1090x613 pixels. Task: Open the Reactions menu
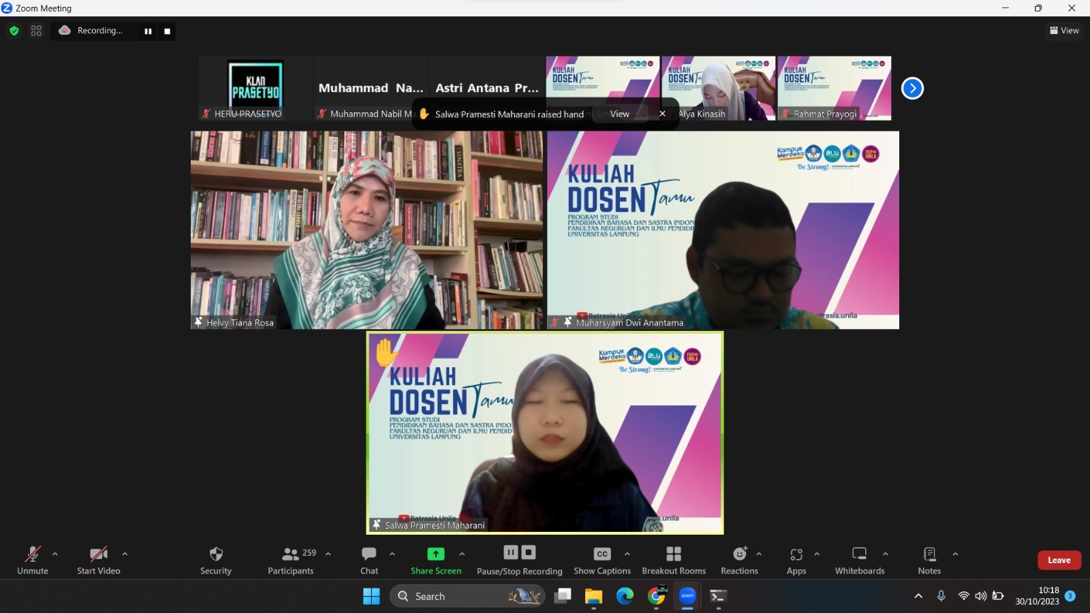739,560
